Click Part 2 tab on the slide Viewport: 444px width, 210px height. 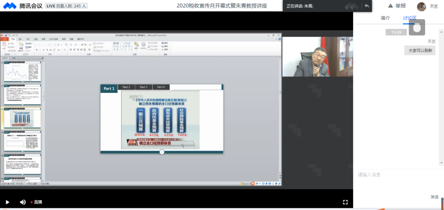(126, 87)
